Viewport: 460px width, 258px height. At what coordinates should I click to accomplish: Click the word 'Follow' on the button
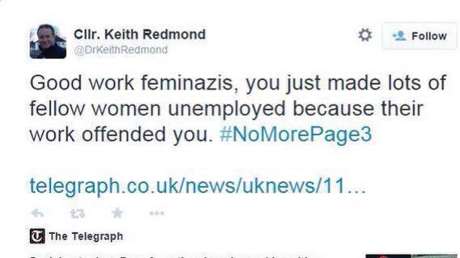coord(429,36)
